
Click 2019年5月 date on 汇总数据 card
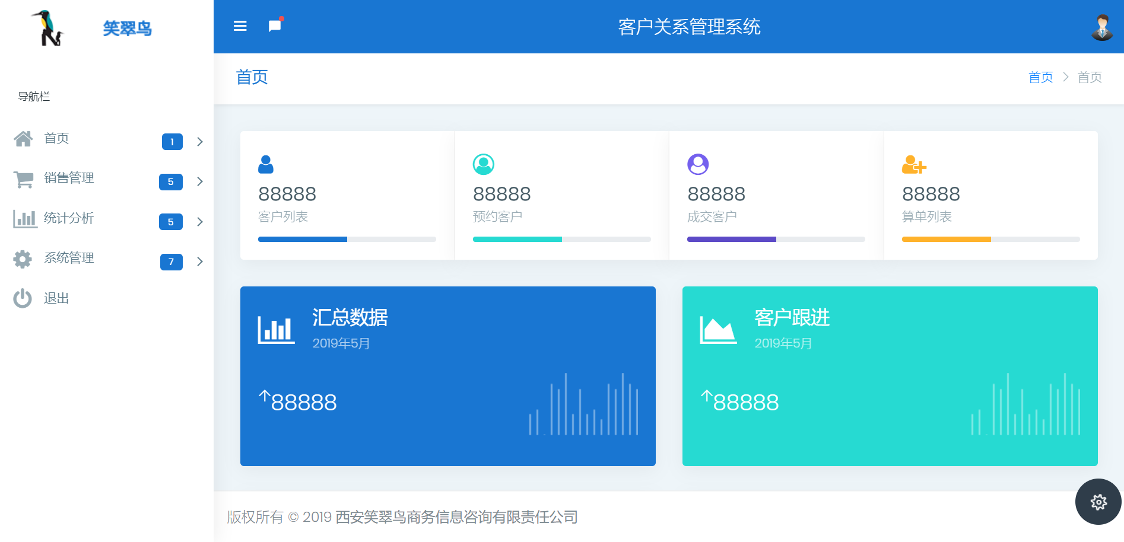pos(341,343)
